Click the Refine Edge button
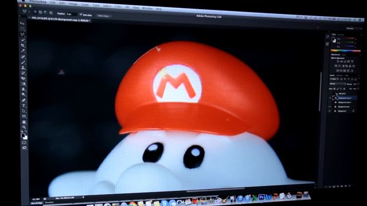 [x=103, y=16]
